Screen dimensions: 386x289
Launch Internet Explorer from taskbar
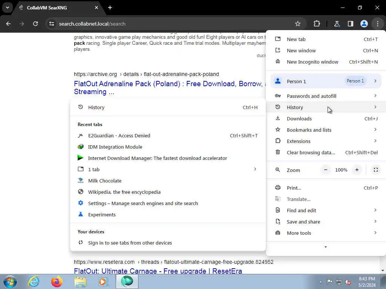tap(34, 281)
